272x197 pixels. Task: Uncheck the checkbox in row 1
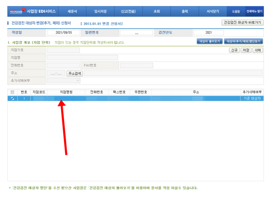[x=12, y=99]
